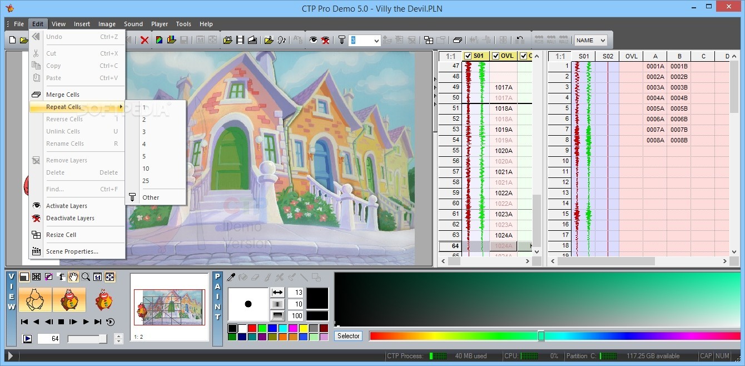Pick the white color swatch
745x366 pixels.
coord(242,329)
